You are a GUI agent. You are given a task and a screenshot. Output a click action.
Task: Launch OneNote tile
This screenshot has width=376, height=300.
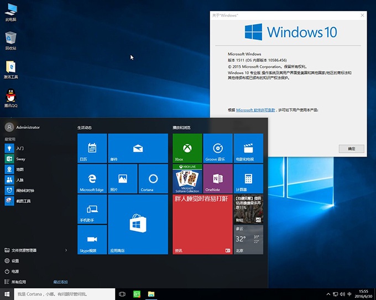(218, 178)
